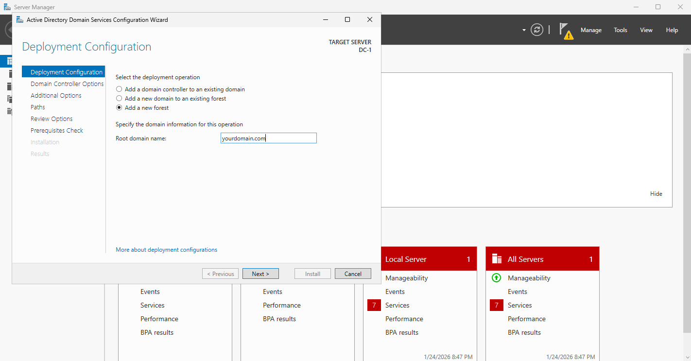Click the Cancel button in wizard
Viewport: 691px width, 361px height.
[353, 274]
